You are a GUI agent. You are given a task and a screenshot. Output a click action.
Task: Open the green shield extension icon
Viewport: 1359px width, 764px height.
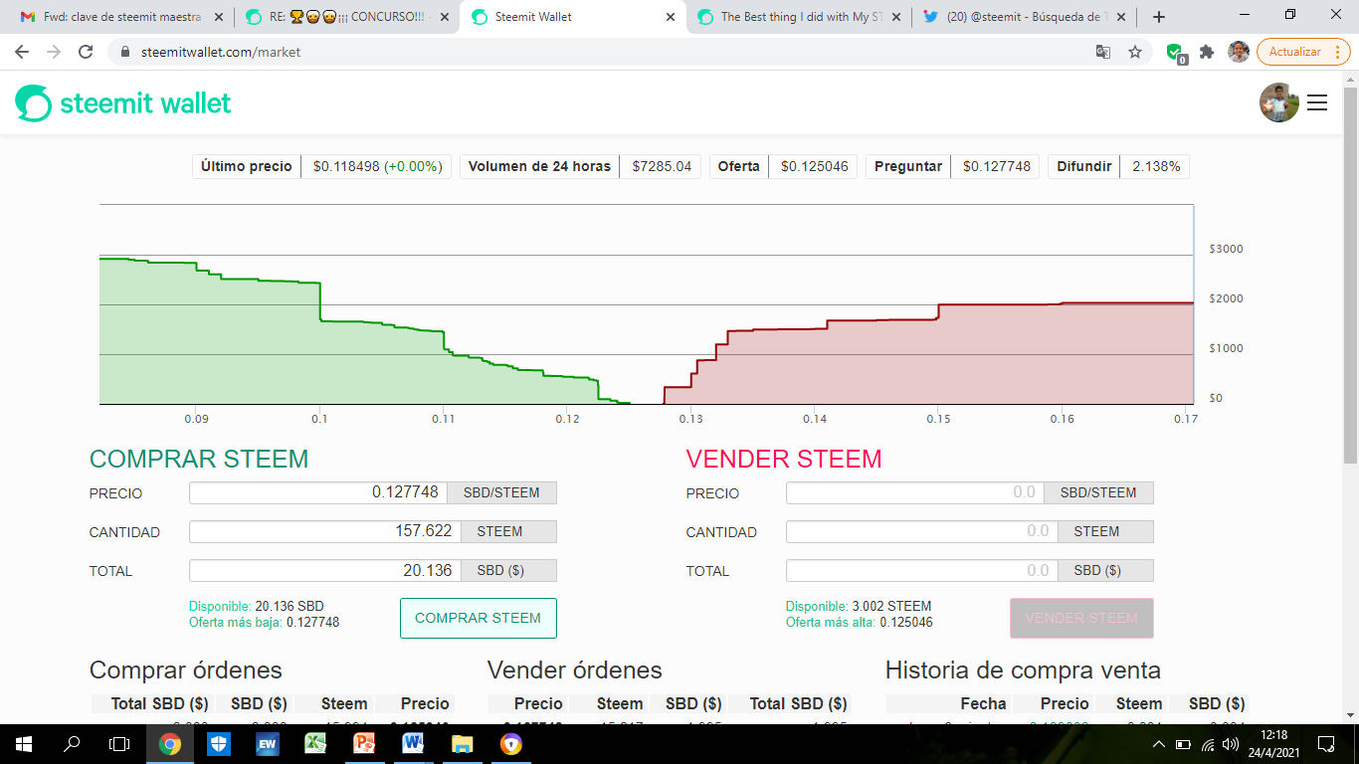[x=1175, y=53]
